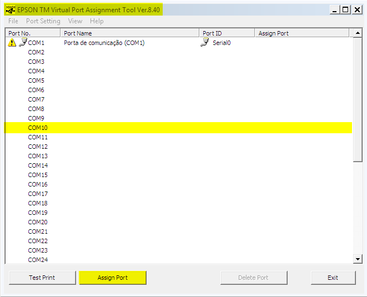Open the Help menu
Viewport: 367px width, 297px height.
point(97,21)
